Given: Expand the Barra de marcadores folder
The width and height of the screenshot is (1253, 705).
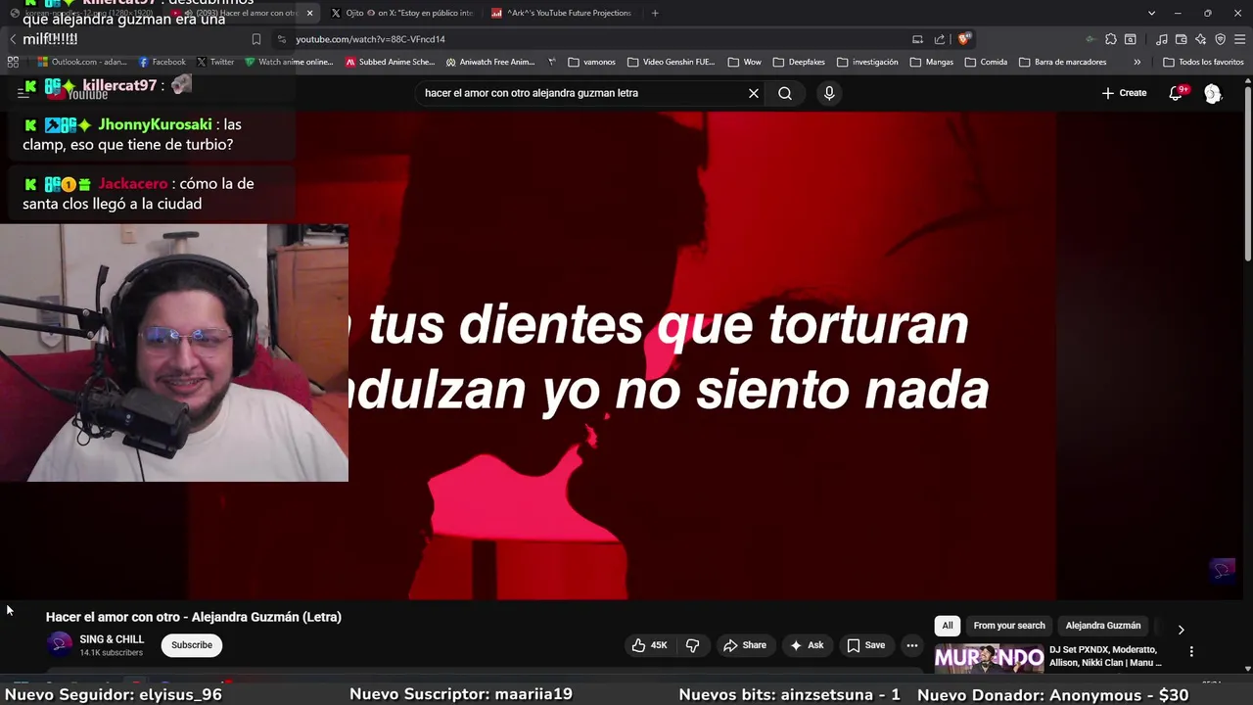Looking at the screenshot, I should click(1063, 62).
